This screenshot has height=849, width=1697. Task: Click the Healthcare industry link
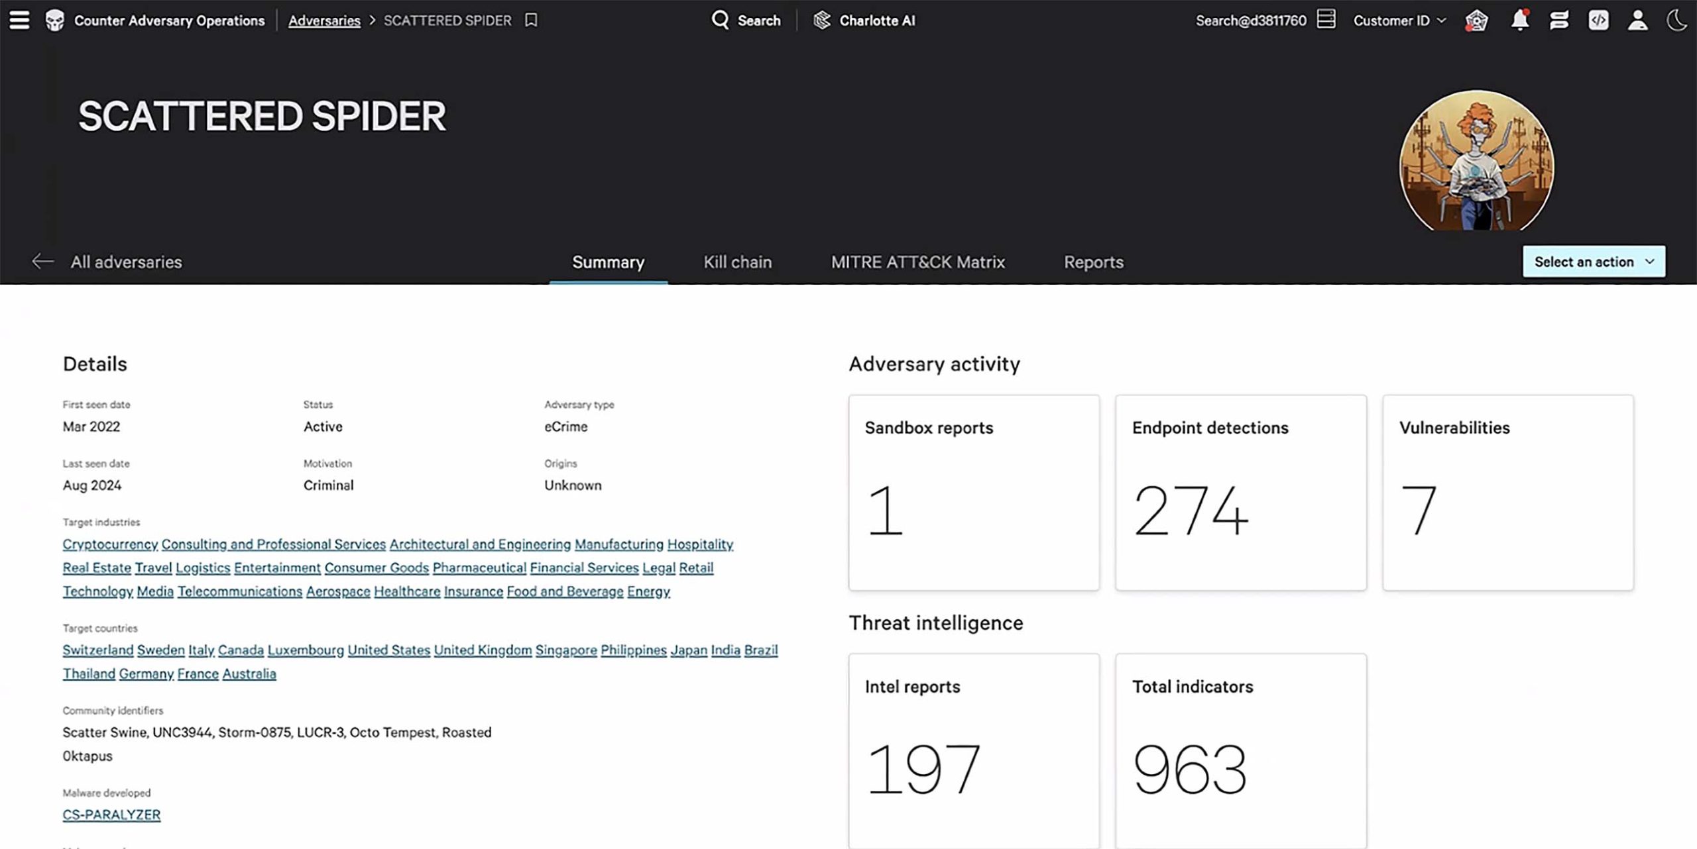coord(407,591)
